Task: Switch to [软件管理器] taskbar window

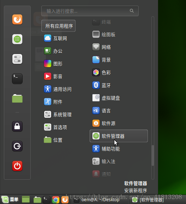Action: [148, 200]
